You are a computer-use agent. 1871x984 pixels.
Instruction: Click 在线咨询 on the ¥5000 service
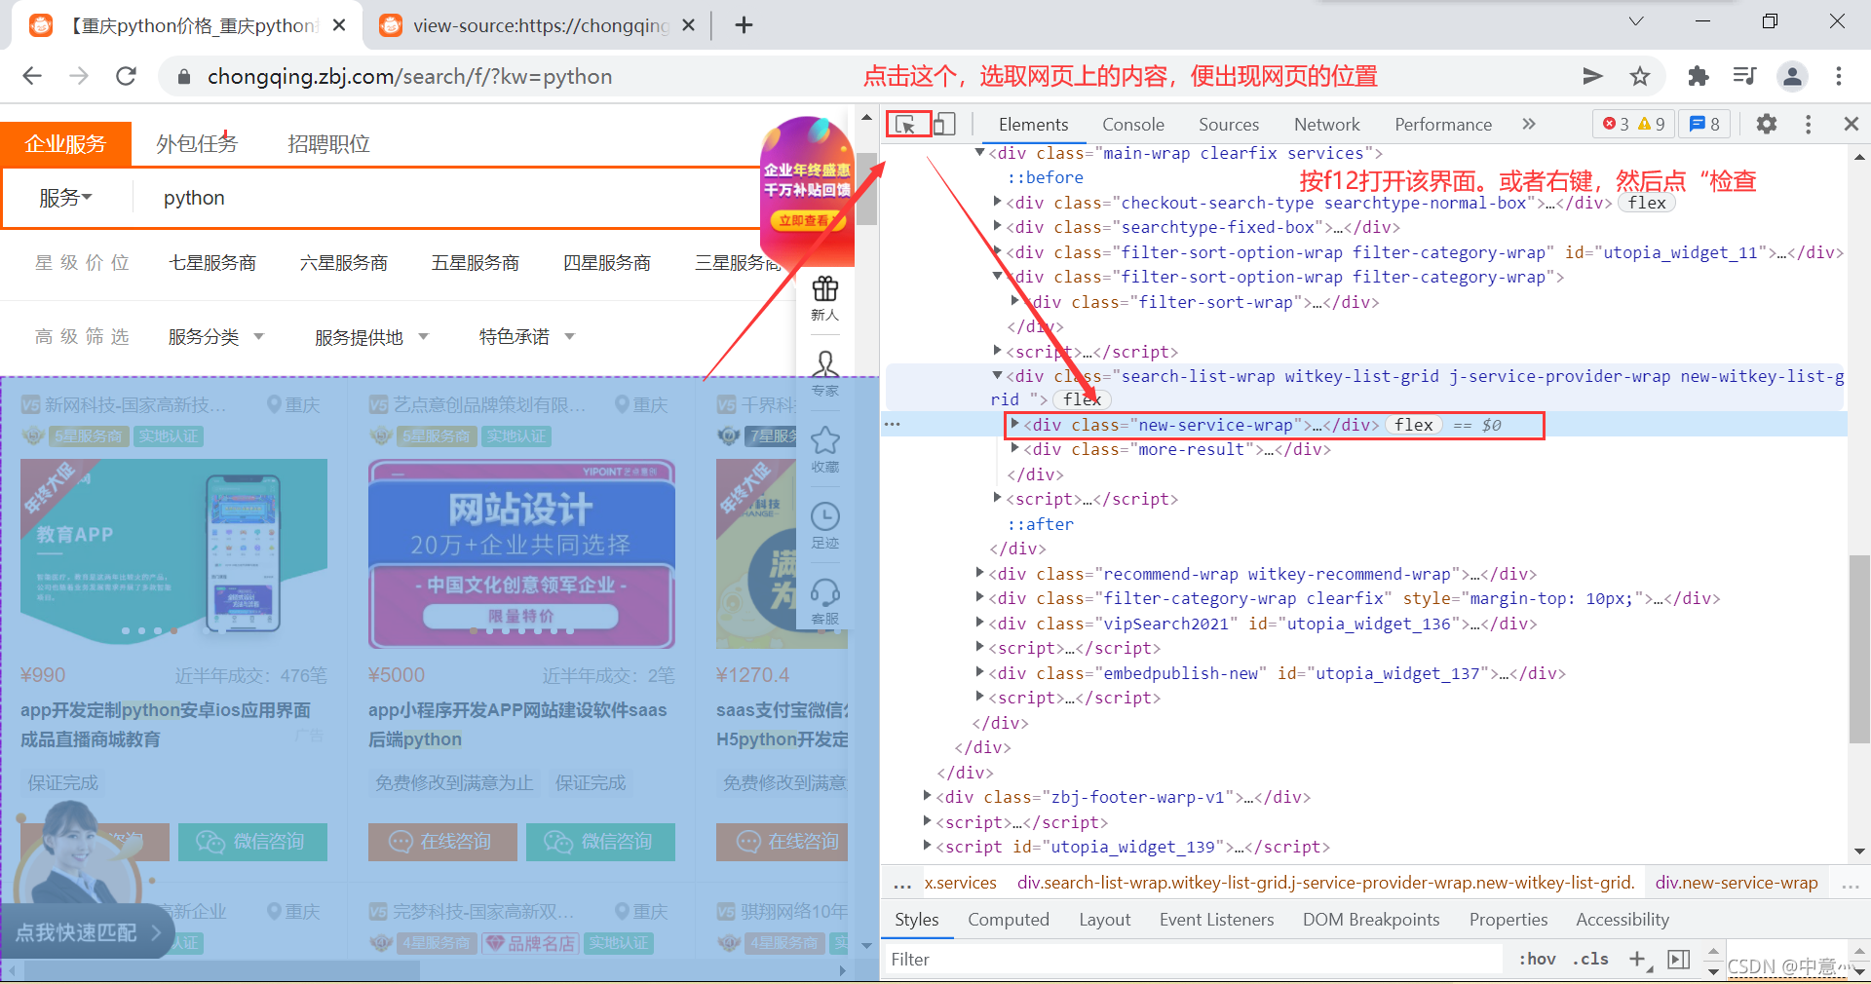(x=442, y=842)
